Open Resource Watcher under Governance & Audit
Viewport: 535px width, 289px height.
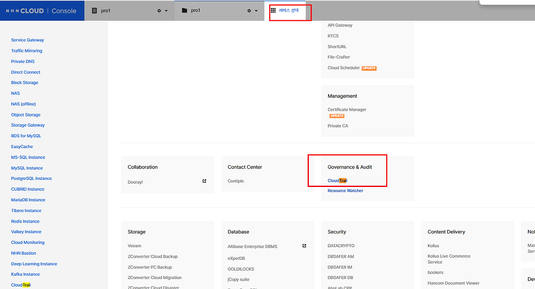[x=345, y=191]
